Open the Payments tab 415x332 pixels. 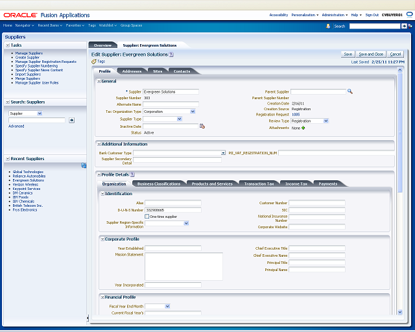click(x=328, y=184)
